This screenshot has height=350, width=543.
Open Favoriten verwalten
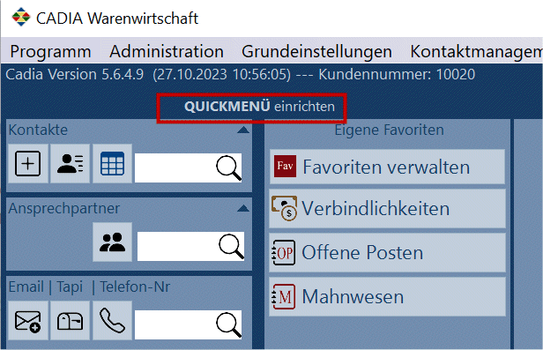pyautogui.click(x=387, y=167)
